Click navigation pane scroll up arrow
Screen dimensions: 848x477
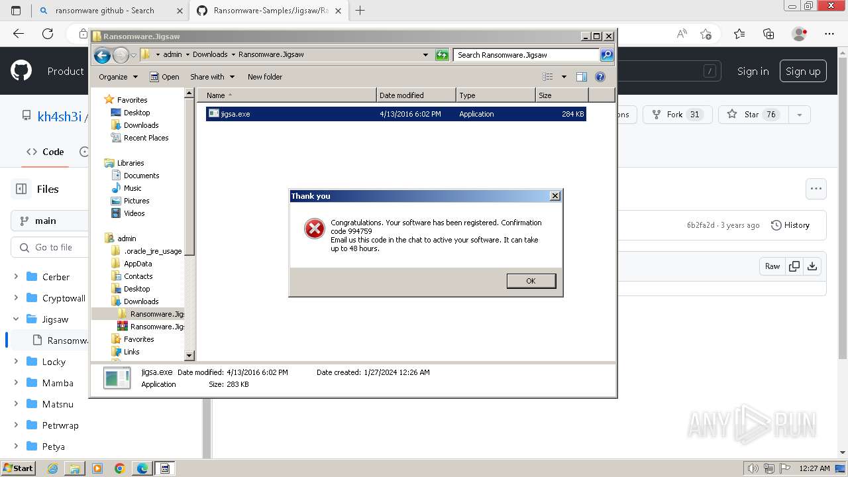[x=189, y=93]
